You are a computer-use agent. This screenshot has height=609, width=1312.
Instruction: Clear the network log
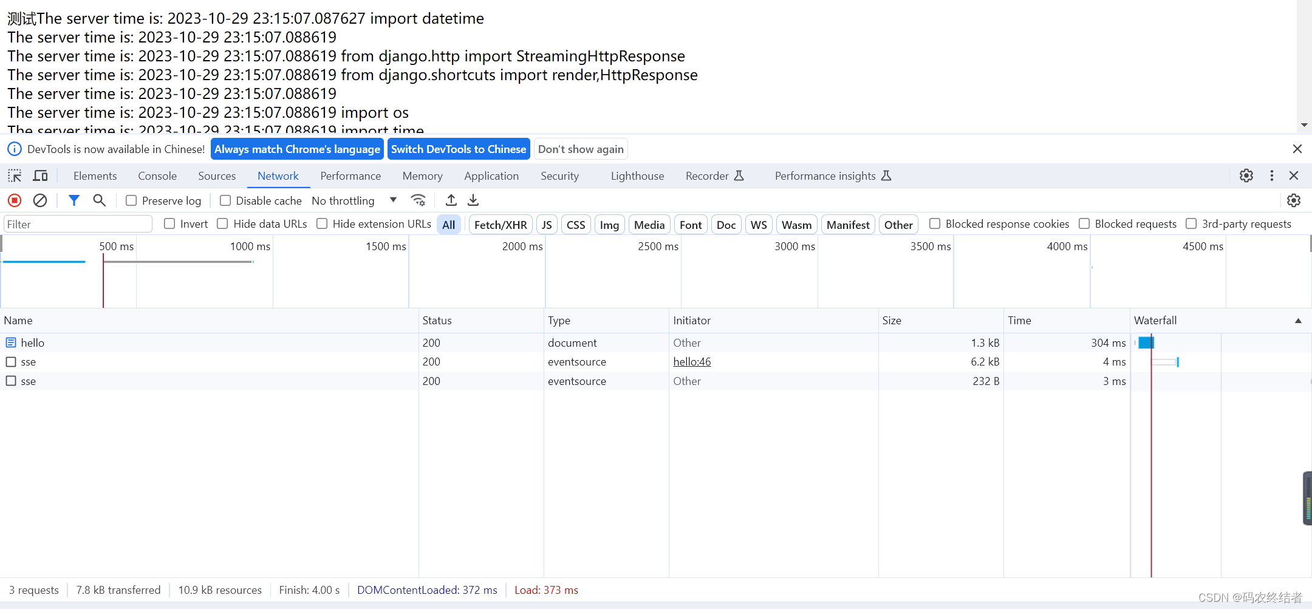pyautogui.click(x=40, y=200)
